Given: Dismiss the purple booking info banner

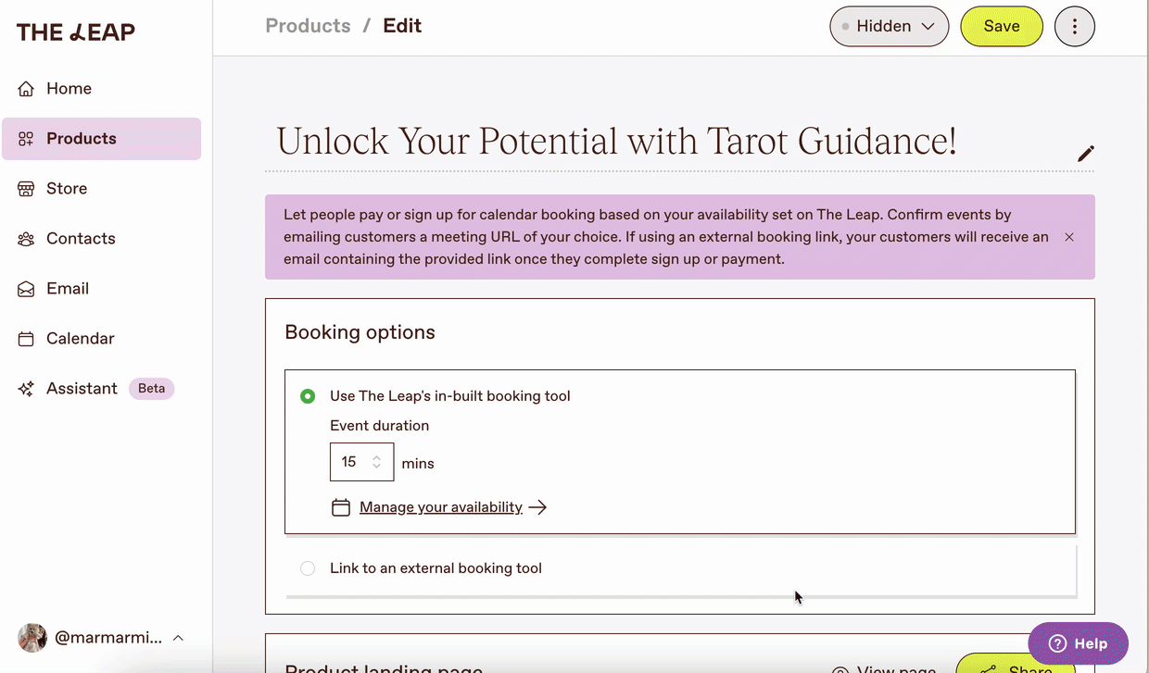Looking at the screenshot, I should tap(1068, 237).
